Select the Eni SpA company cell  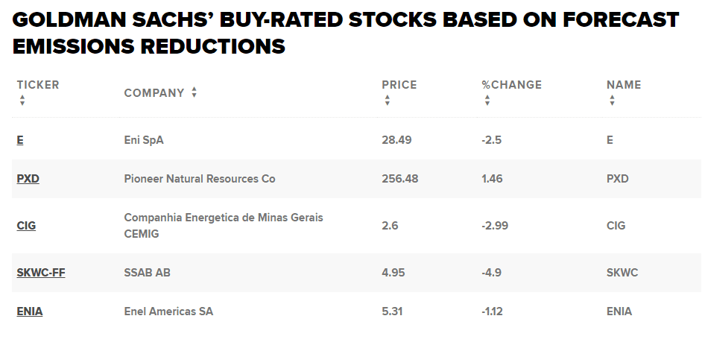point(144,139)
